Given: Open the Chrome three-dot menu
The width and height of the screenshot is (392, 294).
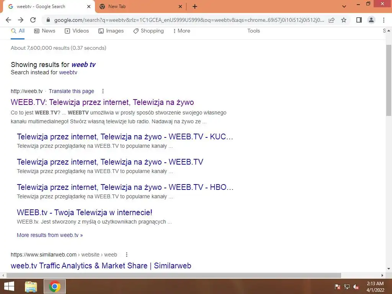Looking at the screenshot, I should [384, 20].
